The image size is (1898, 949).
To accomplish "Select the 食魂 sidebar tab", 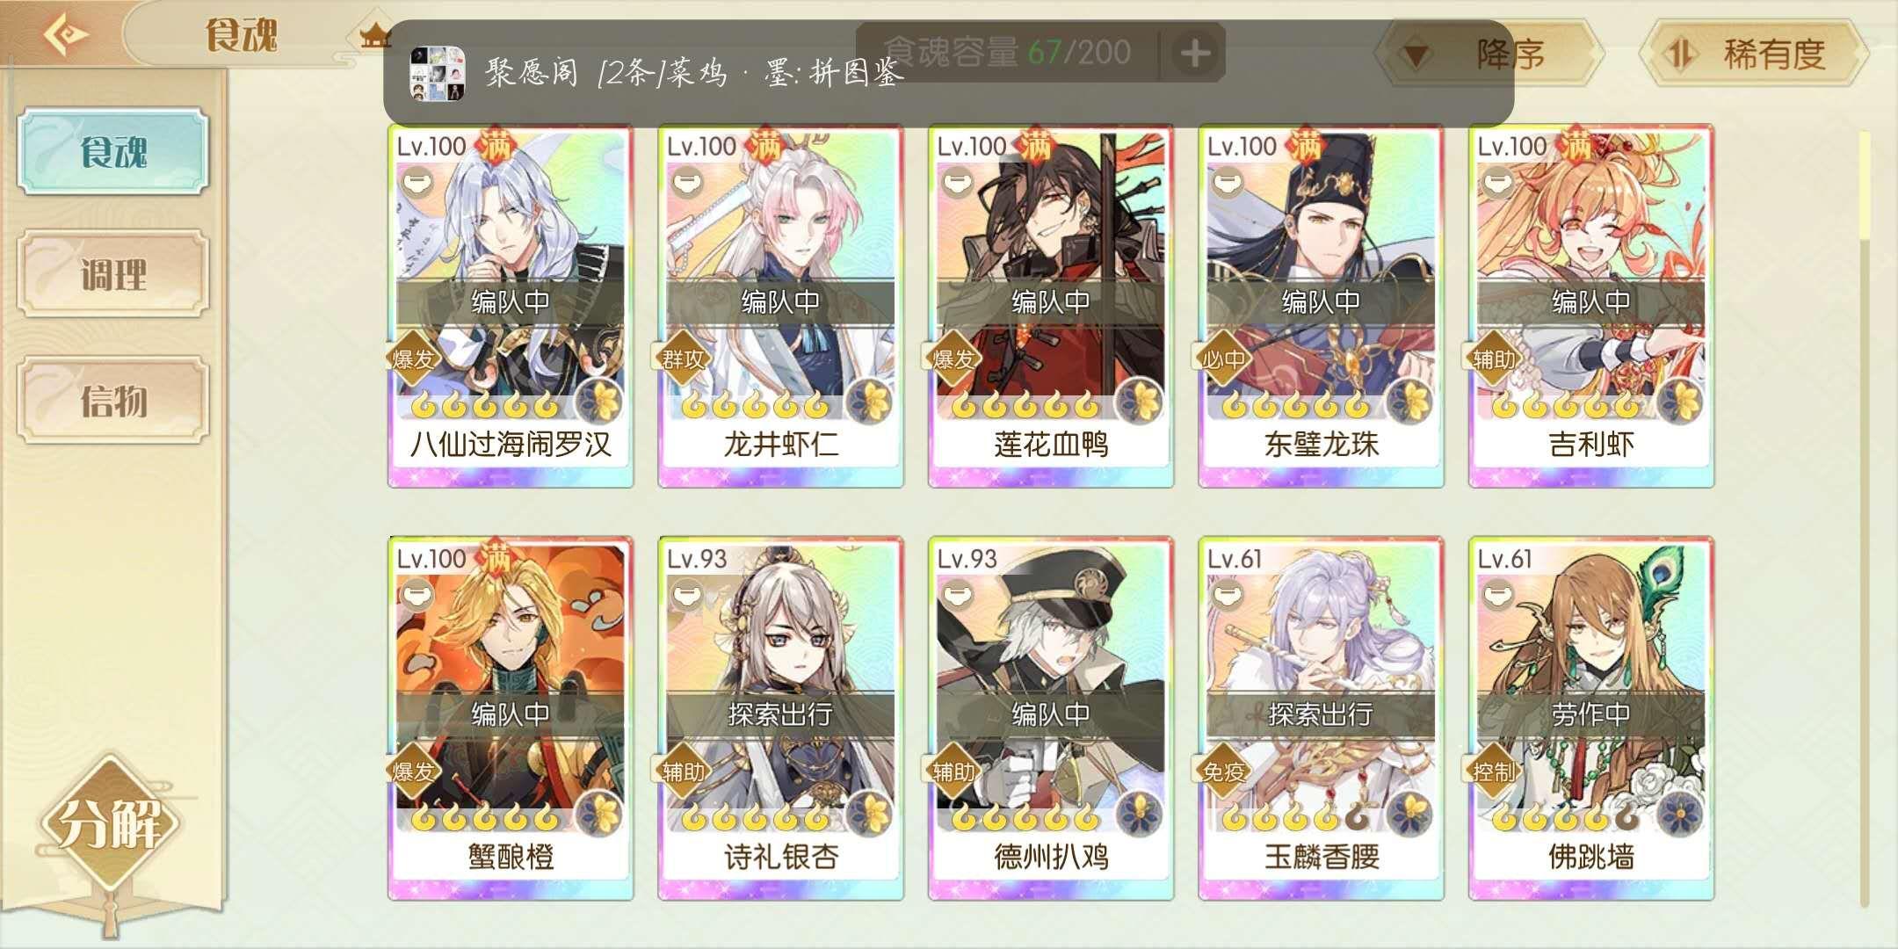I will click(x=114, y=151).
